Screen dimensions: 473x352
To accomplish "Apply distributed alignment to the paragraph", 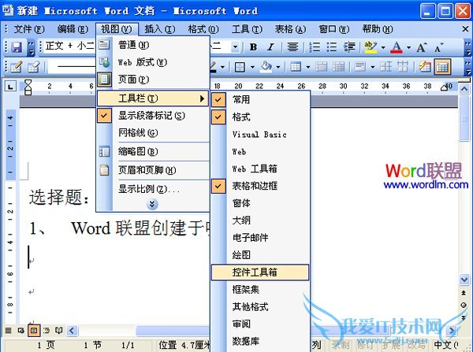I will 292,46.
